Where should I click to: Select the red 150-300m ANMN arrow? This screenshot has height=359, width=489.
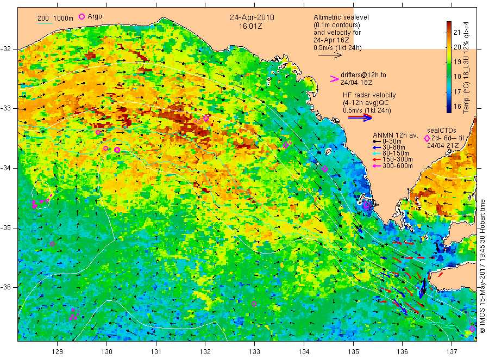tap(376, 160)
